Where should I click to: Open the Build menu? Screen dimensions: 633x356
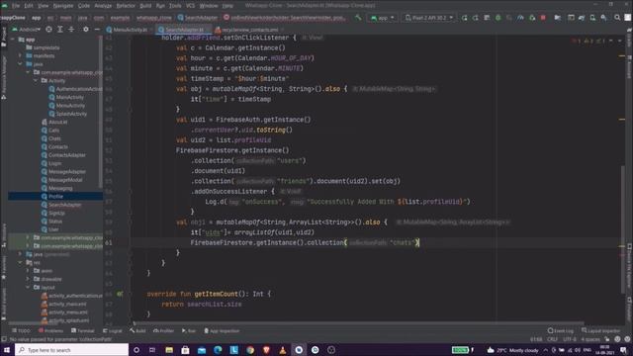click(x=145, y=6)
